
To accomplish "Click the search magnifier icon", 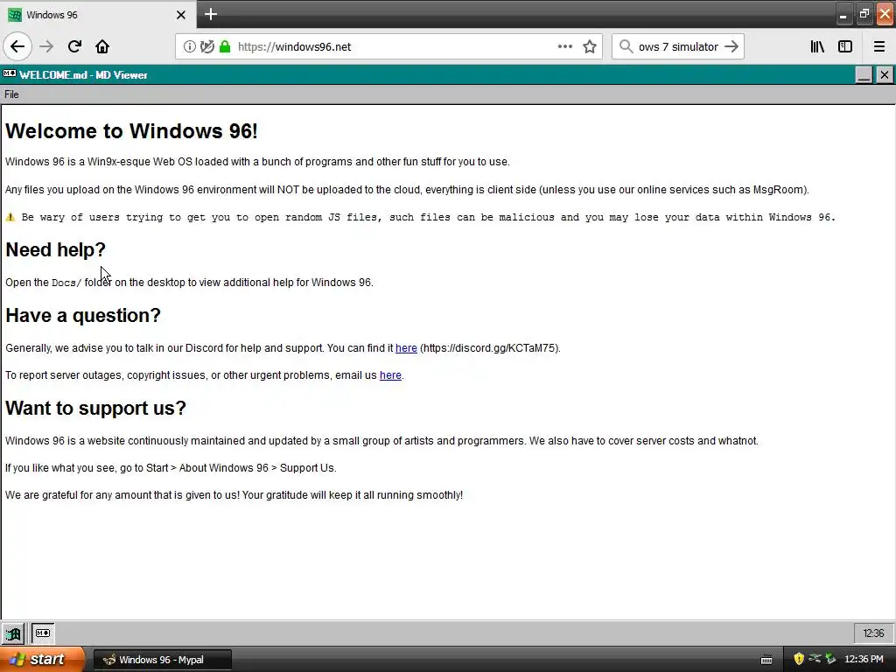I will pos(626,47).
